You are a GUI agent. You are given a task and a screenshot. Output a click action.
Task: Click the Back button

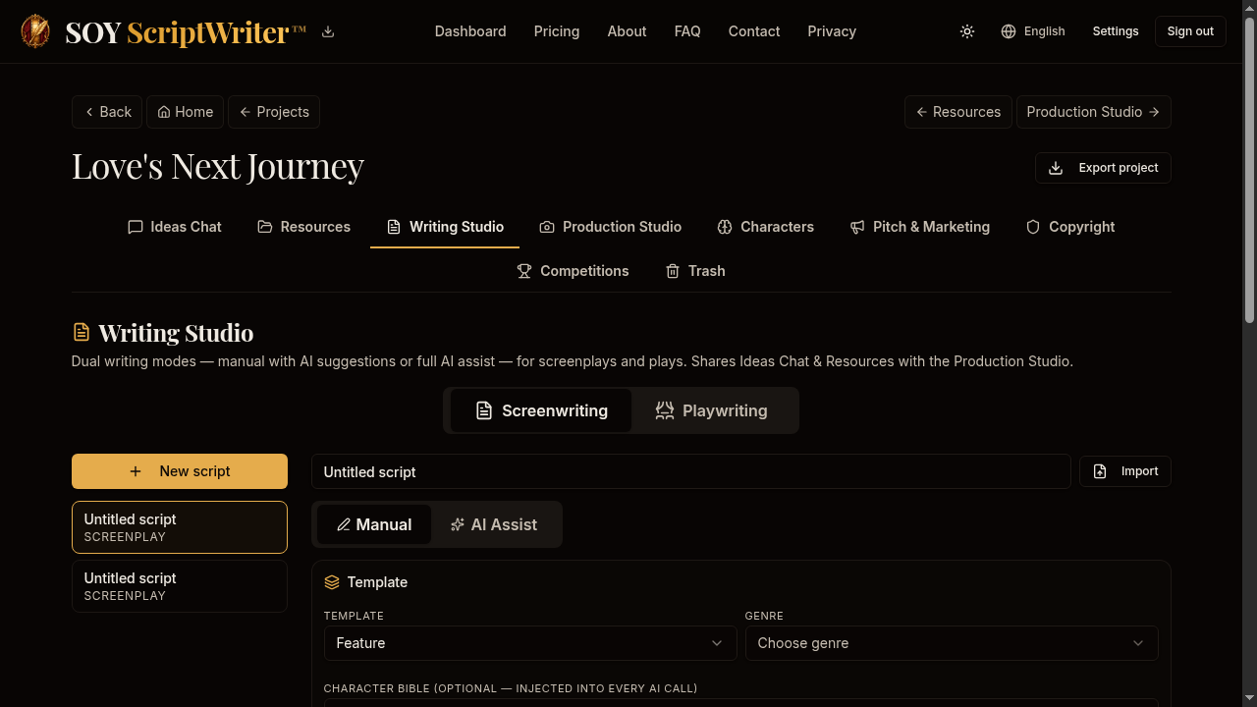tap(107, 112)
